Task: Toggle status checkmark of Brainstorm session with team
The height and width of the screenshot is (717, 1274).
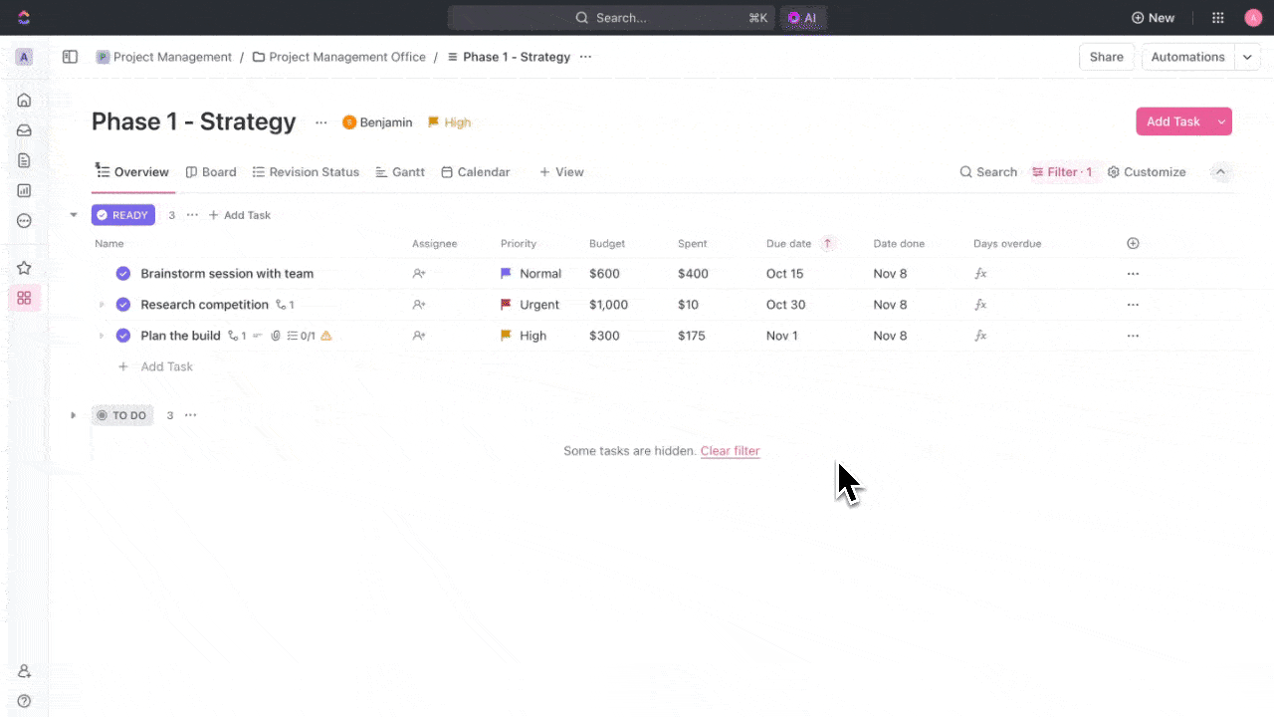Action: [x=123, y=274]
